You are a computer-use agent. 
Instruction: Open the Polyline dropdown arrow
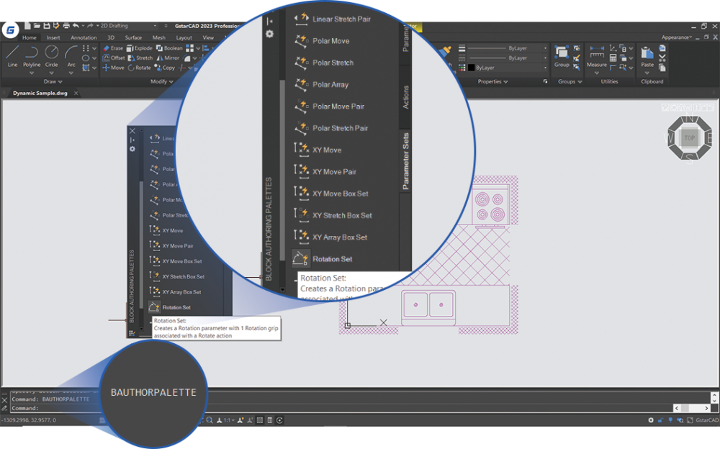click(x=32, y=73)
